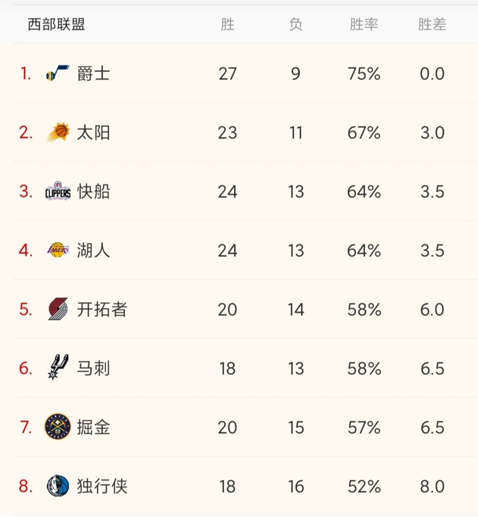Click the Trail Blazers logo
Viewport: 478px width, 517px height.
(58, 309)
